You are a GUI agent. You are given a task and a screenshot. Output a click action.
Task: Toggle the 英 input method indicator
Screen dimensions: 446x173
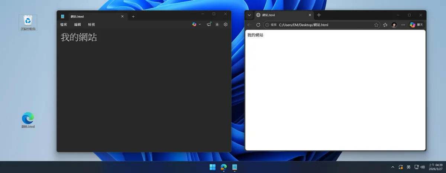[408, 167]
